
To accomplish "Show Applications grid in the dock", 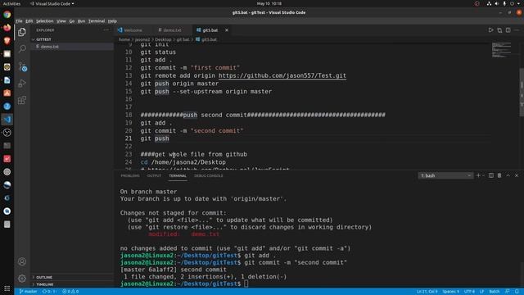I will pyautogui.click(x=7, y=288).
